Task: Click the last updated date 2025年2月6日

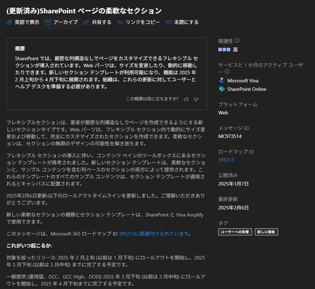Action: coord(233,208)
